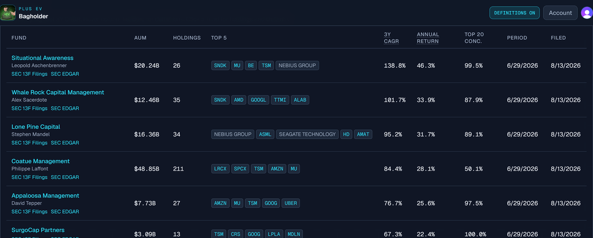Viewport: 593px width, 238px height.
Task: Click the 138.8% 3Y CAGR value
Action: point(394,66)
